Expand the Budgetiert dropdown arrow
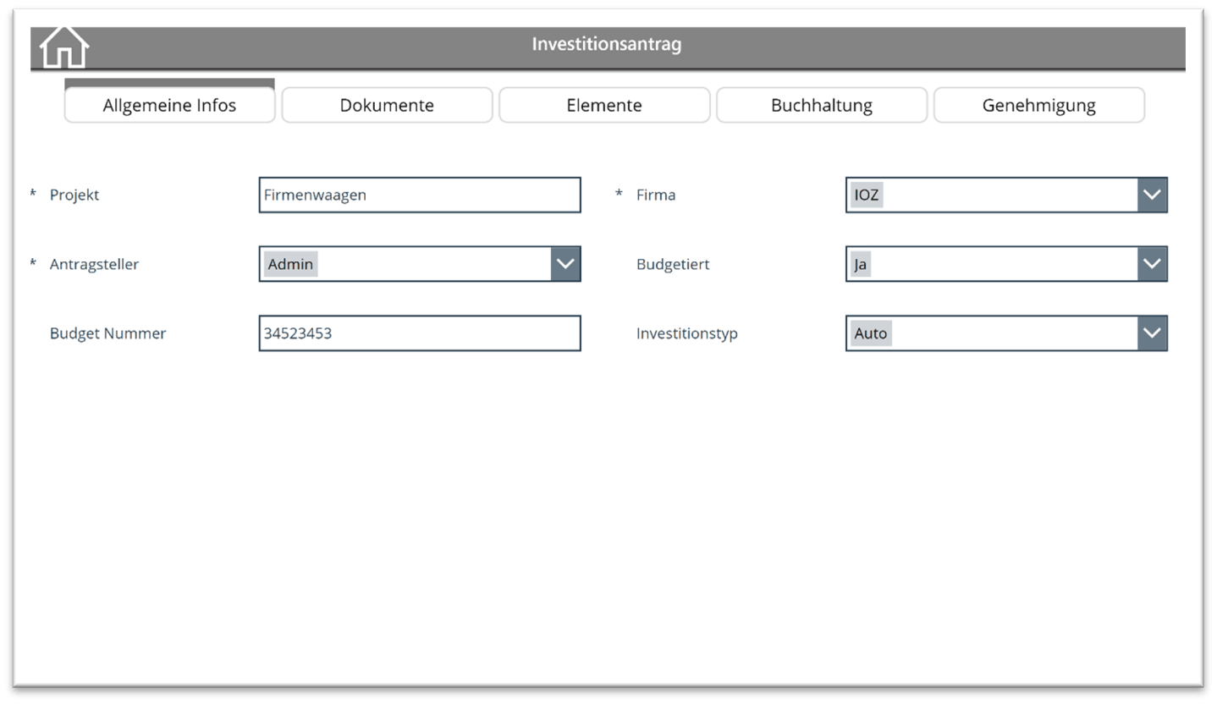This screenshot has height=704, width=1217. (x=1152, y=264)
